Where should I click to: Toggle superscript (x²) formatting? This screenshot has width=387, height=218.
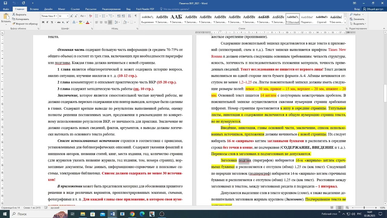pyautogui.click(x=68, y=22)
